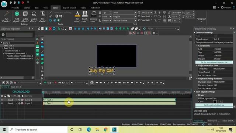Click the timeline zoom out minus icon

tap(7, 82)
